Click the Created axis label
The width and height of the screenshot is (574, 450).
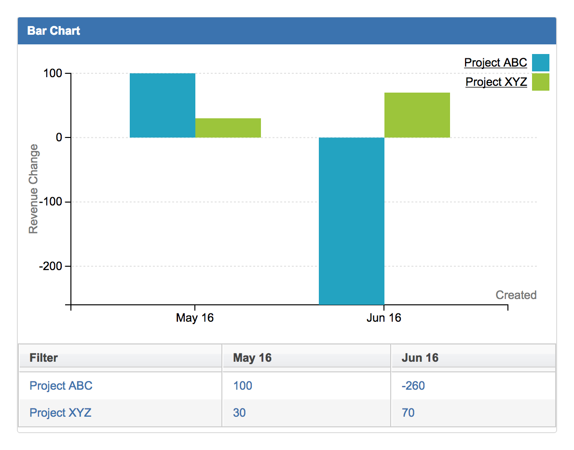pos(516,295)
